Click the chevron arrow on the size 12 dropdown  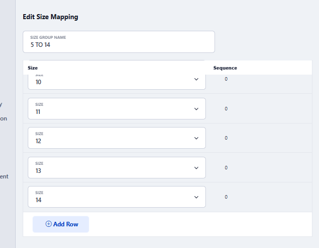pyautogui.click(x=196, y=138)
